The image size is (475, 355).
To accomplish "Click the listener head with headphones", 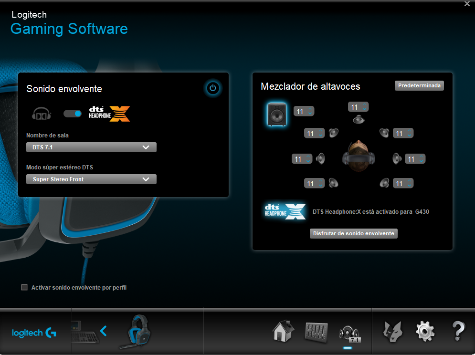I will pos(359,157).
